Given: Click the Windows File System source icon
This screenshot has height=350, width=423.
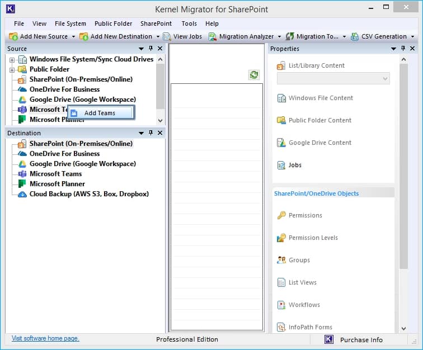Looking at the screenshot, I should pos(22,59).
